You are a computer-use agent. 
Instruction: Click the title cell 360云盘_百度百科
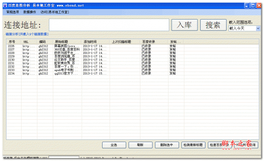click(x=67, y=50)
